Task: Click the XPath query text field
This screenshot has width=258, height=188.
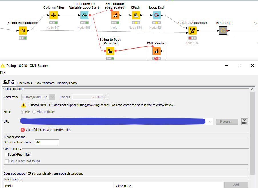Action: pos(126,167)
